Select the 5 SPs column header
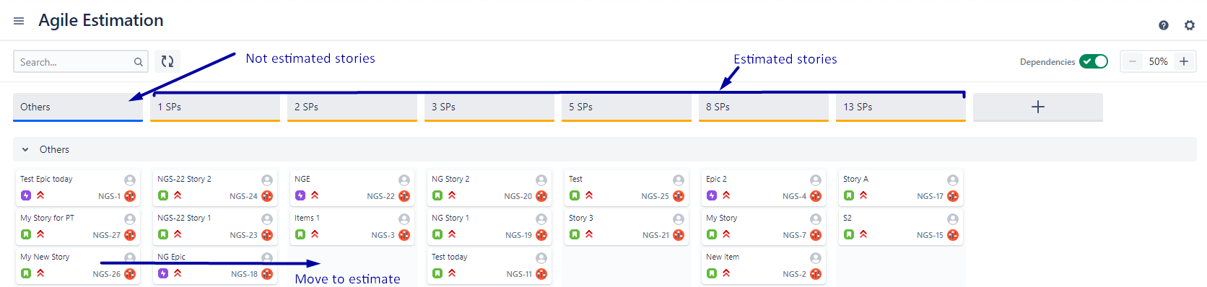 coord(627,107)
